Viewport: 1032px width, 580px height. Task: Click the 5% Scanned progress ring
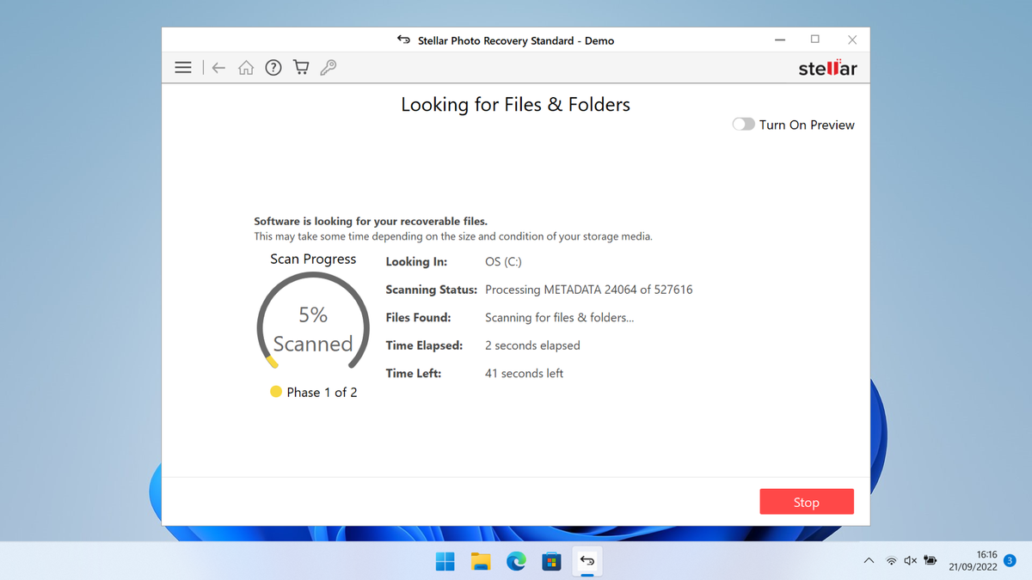pyautogui.click(x=312, y=327)
